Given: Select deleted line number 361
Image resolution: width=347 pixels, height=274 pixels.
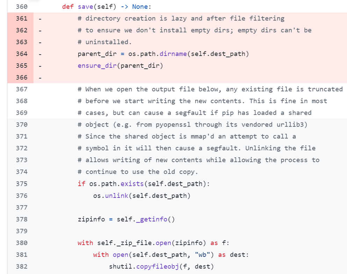Looking at the screenshot, I should click(22, 18).
